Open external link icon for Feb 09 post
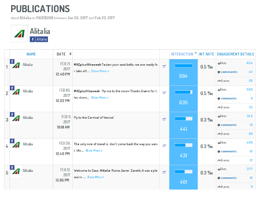The image size is (260, 197). 164,146
